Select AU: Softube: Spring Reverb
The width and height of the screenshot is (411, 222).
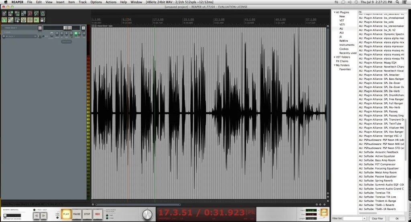pyautogui.click(x=376, y=181)
